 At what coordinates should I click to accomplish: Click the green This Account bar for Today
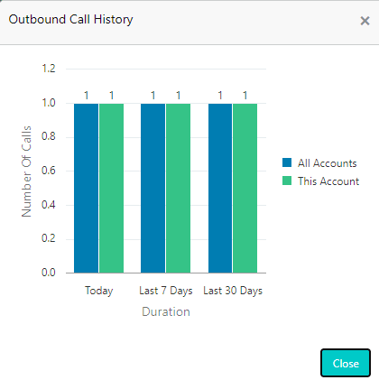111,189
